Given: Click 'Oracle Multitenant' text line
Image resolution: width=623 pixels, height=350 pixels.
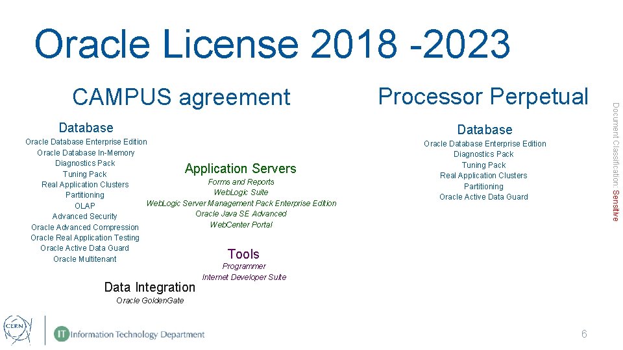Looking at the screenshot, I should point(85,259).
